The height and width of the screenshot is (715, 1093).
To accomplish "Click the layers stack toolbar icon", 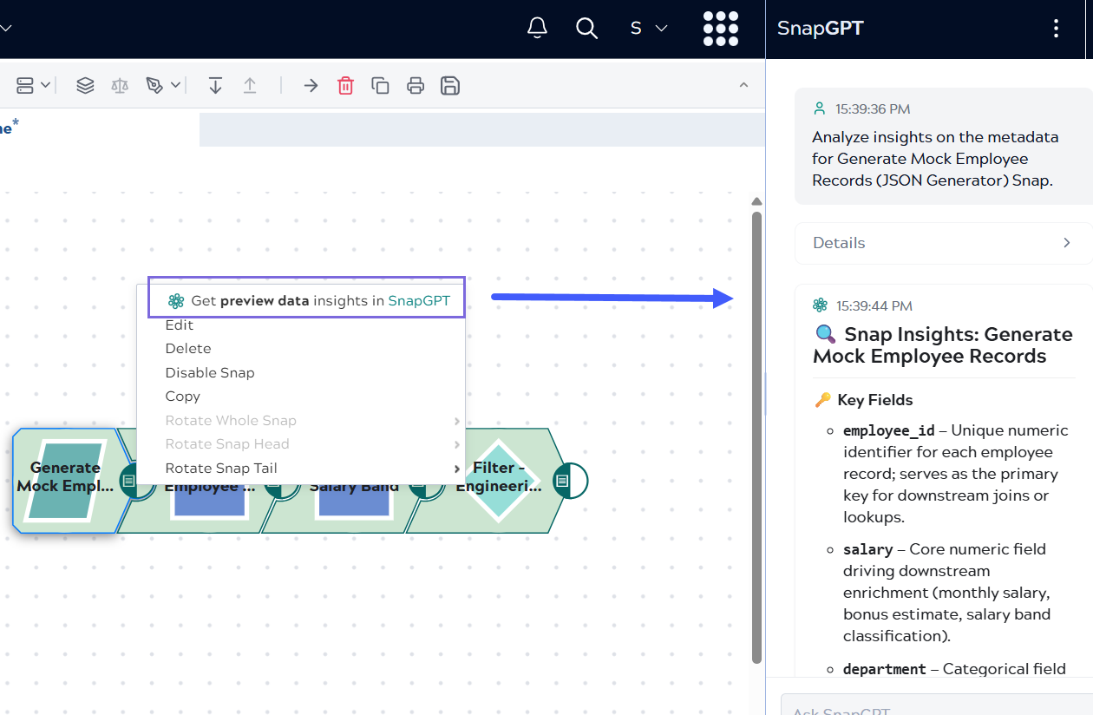I will (85, 85).
